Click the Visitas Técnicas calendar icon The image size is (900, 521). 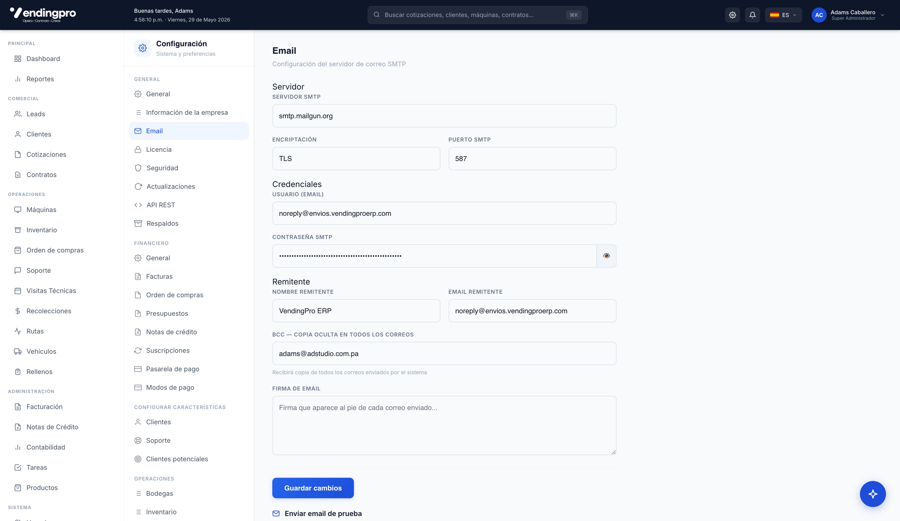pos(18,291)
